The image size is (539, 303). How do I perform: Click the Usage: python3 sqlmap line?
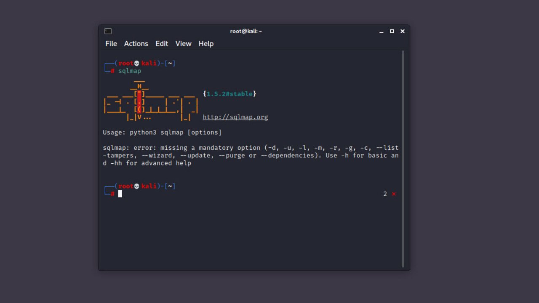[x=162, y=133]
